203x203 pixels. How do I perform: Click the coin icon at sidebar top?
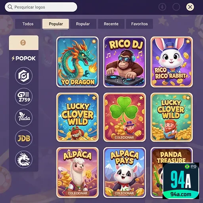pyautogui.click(x=23, y=43)
